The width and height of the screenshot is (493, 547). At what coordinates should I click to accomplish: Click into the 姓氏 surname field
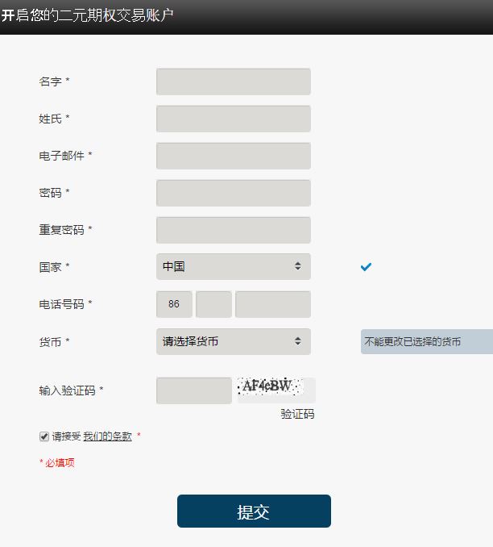point(233,119)
